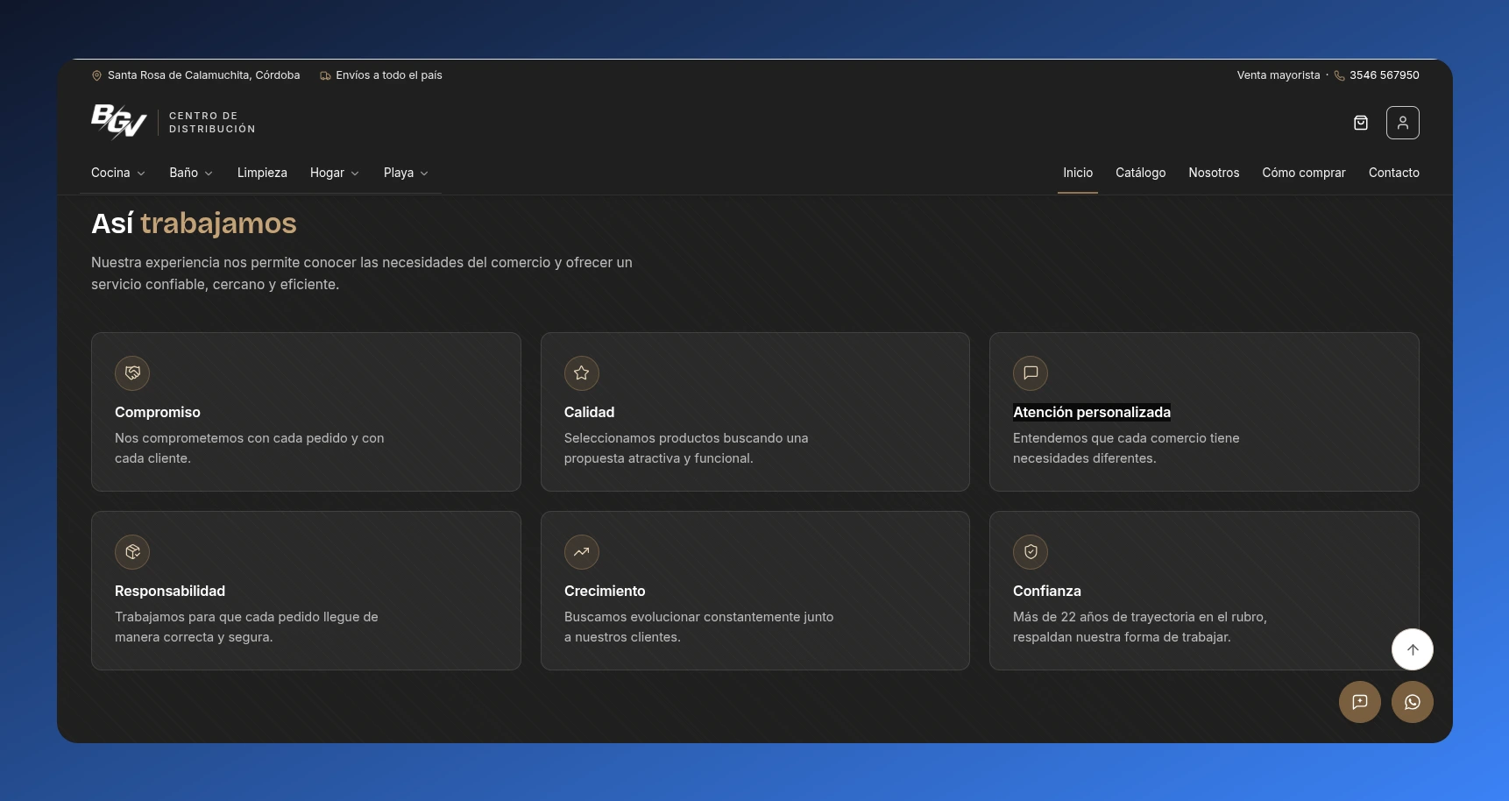
Task: Click the highlighted Atención personalizada title
Action: [1092, 412]
